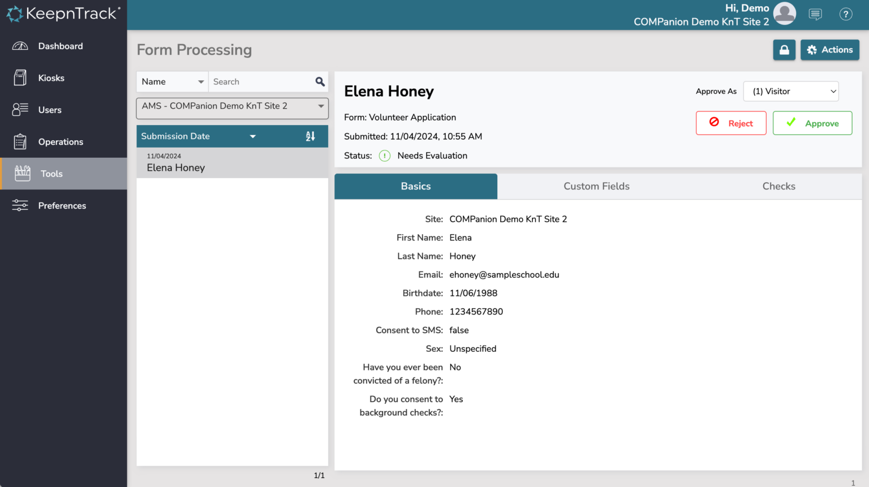Reject the volunteer application
The width and height of the screenshot is (869, 487).
pyautogui.click(x=731, y=123)
